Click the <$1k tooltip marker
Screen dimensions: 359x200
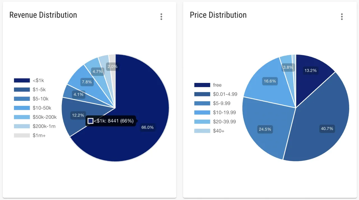tap(90, 121)
